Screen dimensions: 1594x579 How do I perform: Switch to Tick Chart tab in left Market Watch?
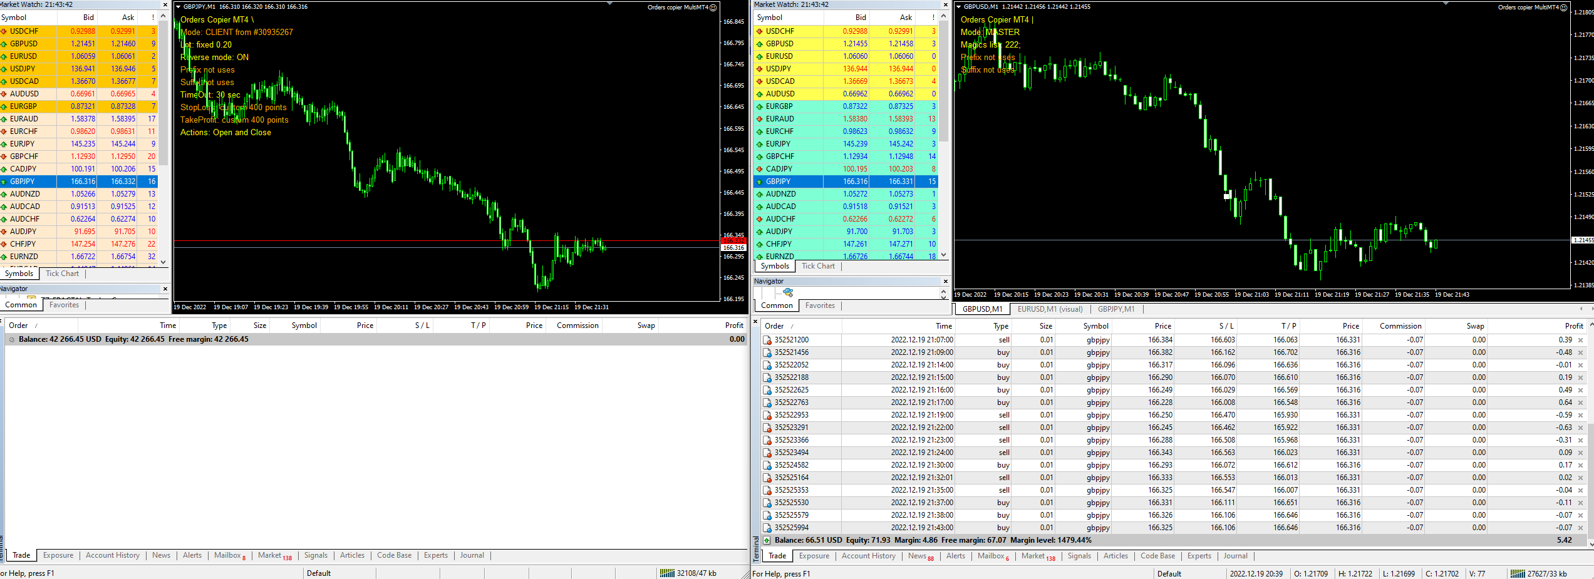[62, 274]
